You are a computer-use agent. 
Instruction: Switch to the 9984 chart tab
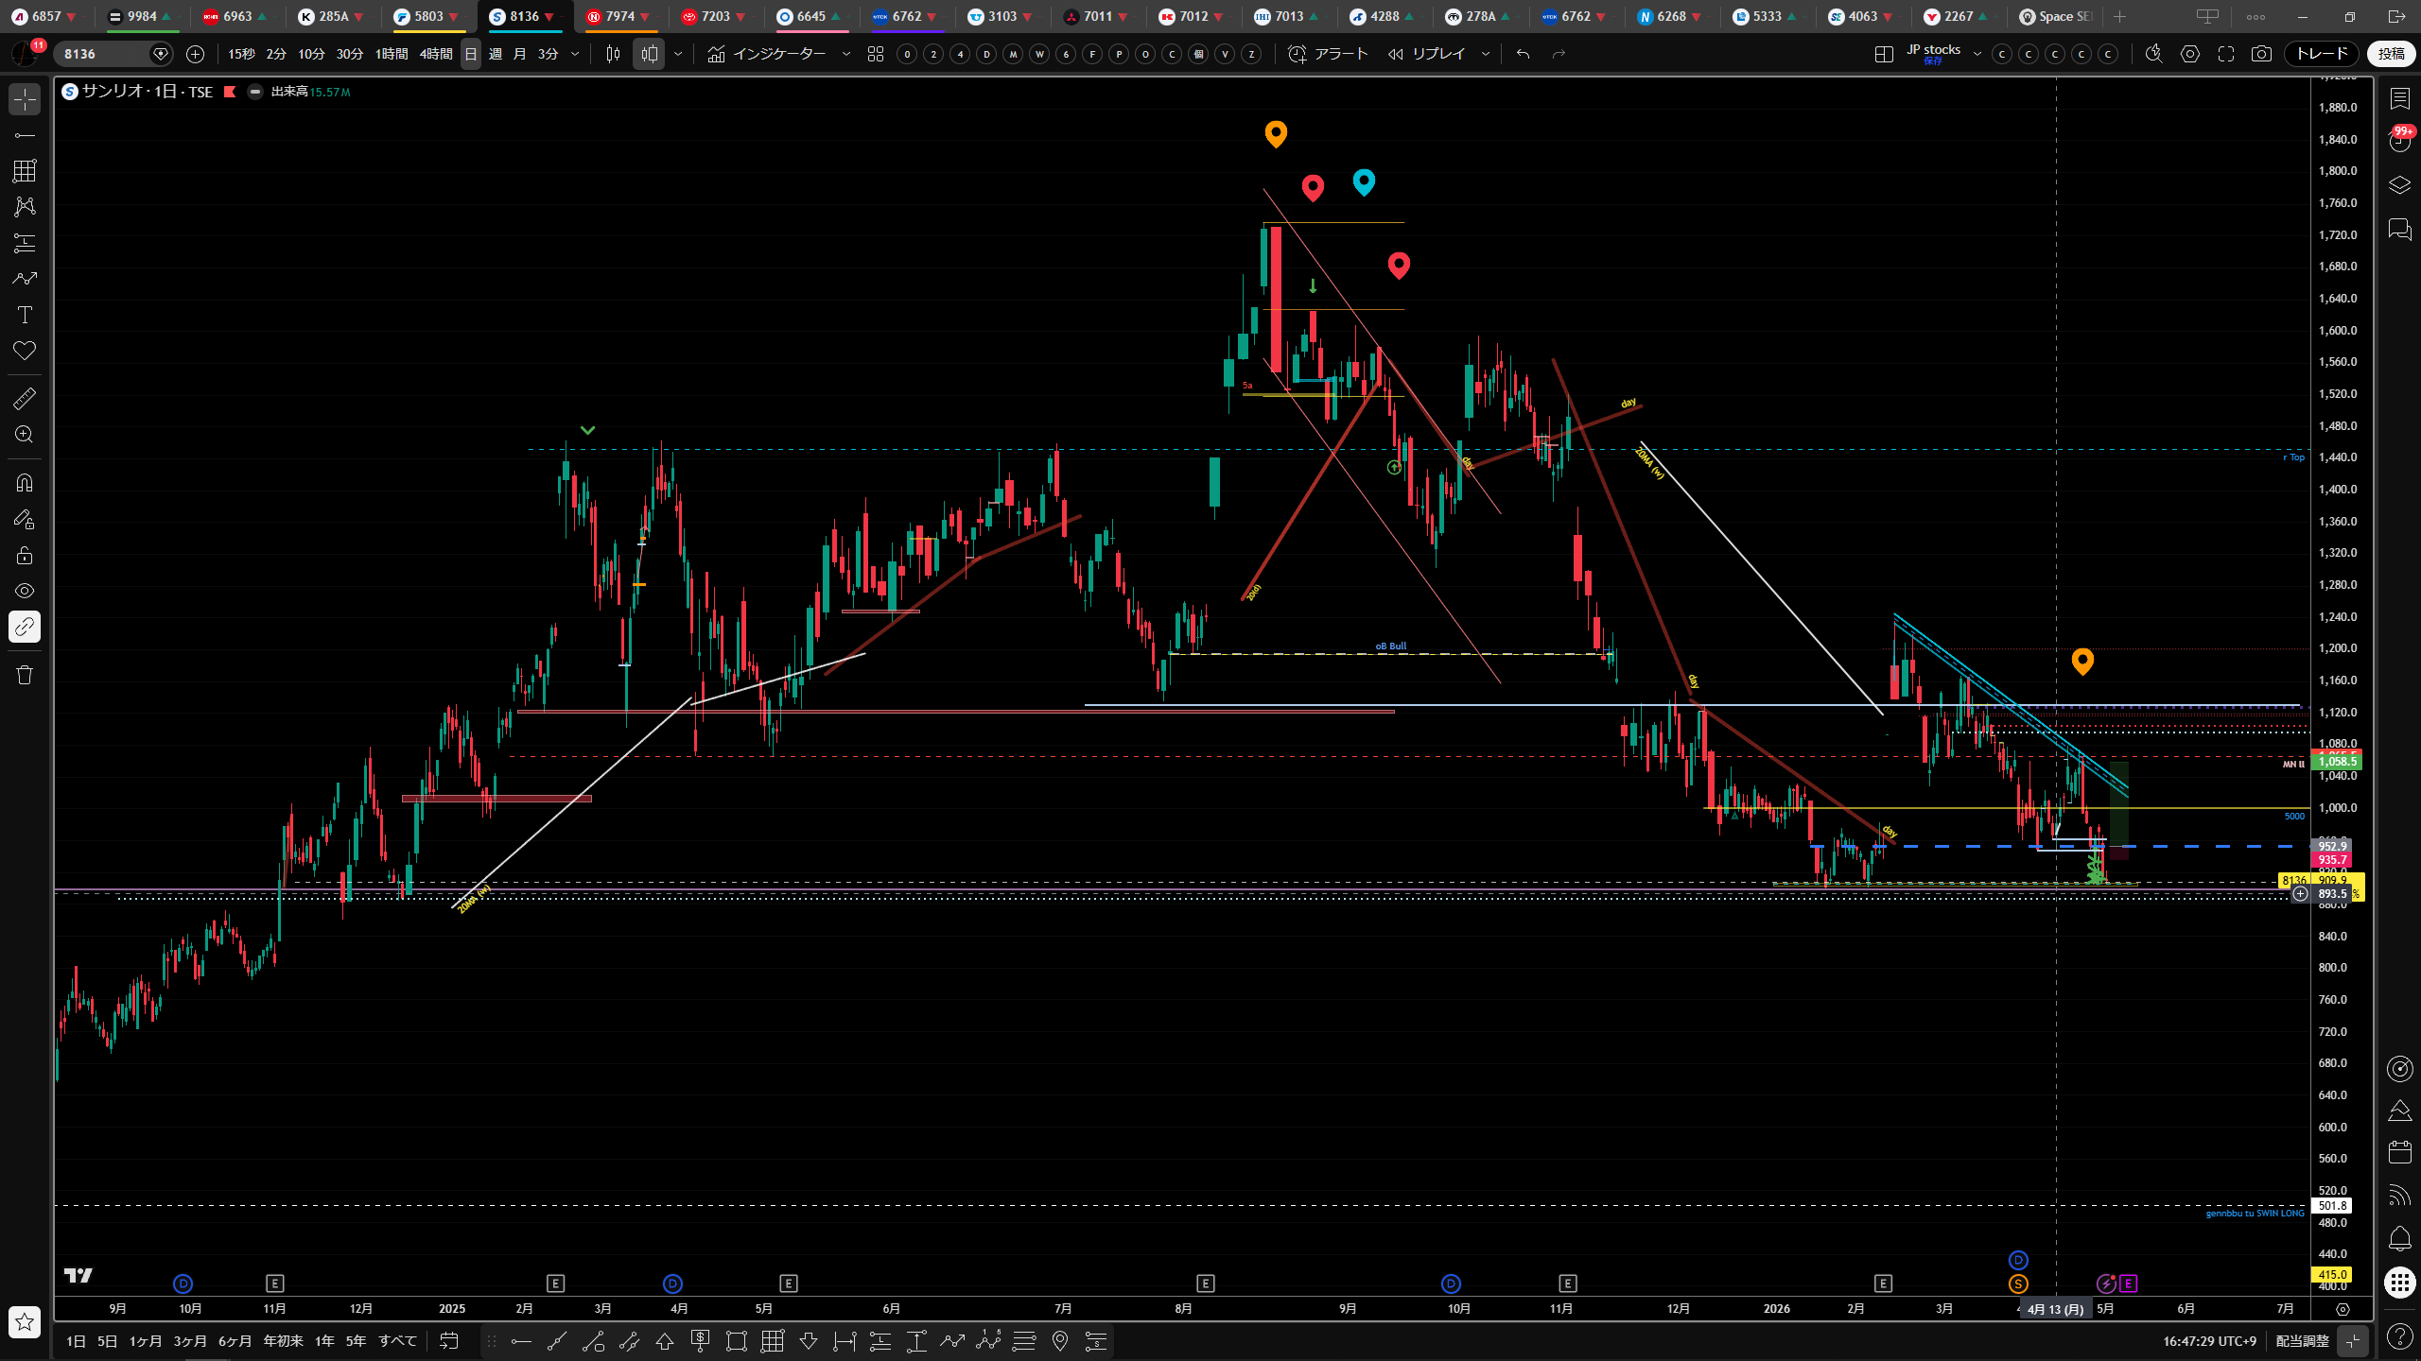[x=141, y=16]
